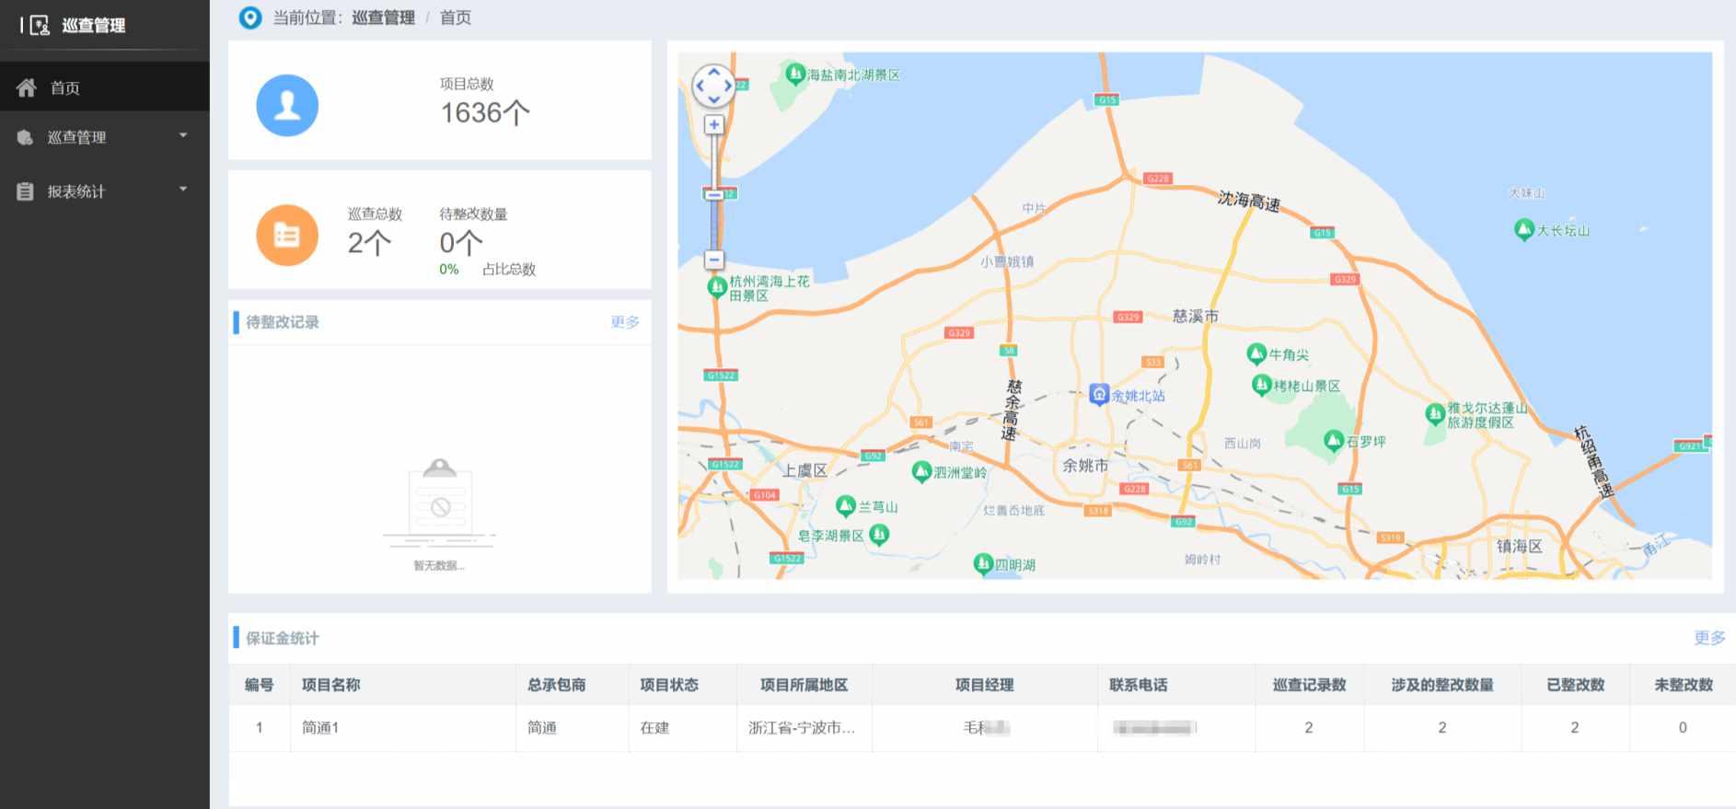Click the 大长坛山 scenic marker on map
Viewport: 1736px width, 809px height.
pos(1524,229)
